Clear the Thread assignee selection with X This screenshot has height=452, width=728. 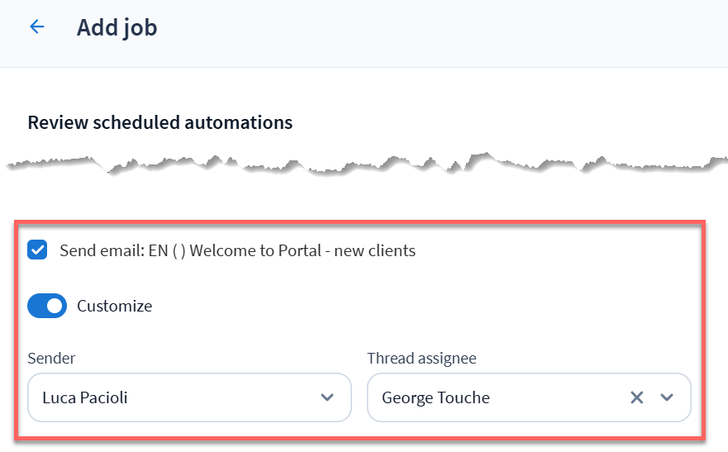pos(636,397)
